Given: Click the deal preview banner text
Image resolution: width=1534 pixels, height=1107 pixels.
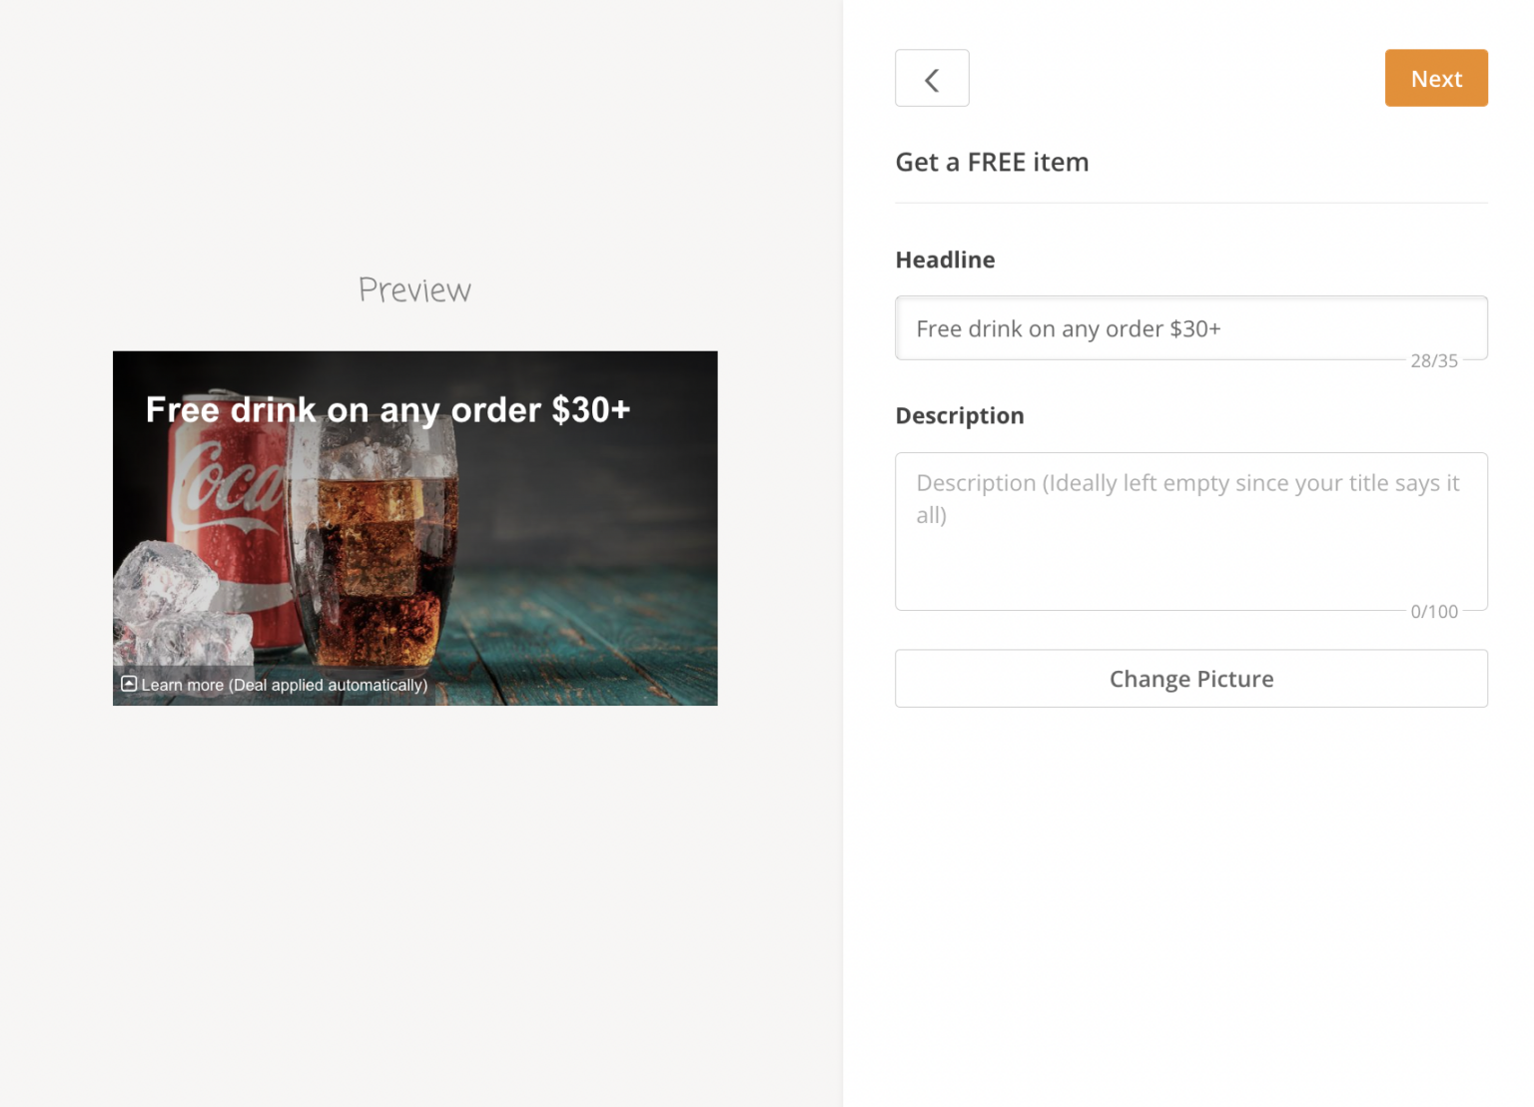Looking at the screenshot, I should coord(388,409).
